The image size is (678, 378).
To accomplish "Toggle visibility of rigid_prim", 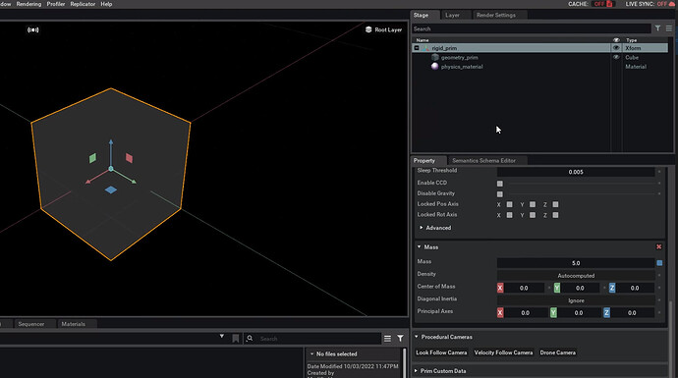I will coord(616,48).
